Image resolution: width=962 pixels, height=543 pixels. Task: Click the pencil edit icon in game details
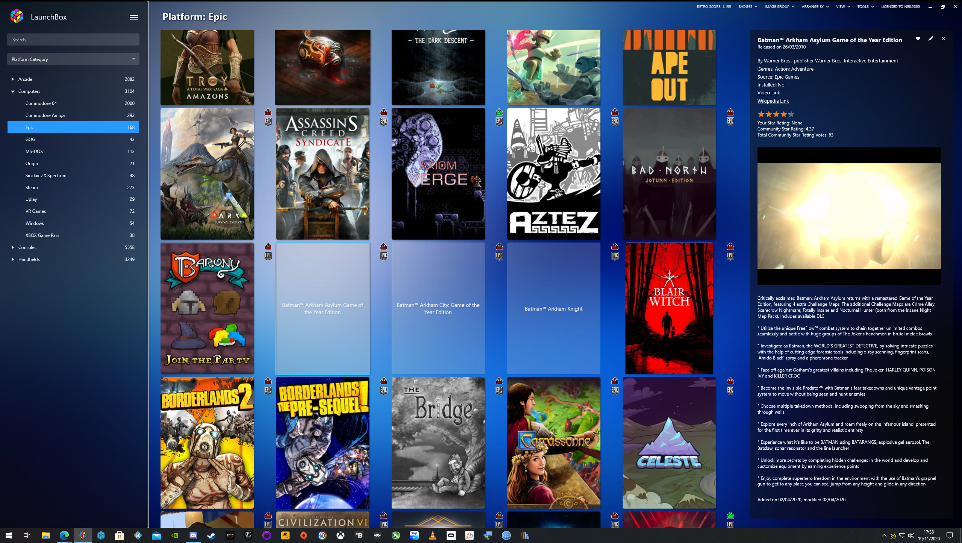tap(931, 39)
